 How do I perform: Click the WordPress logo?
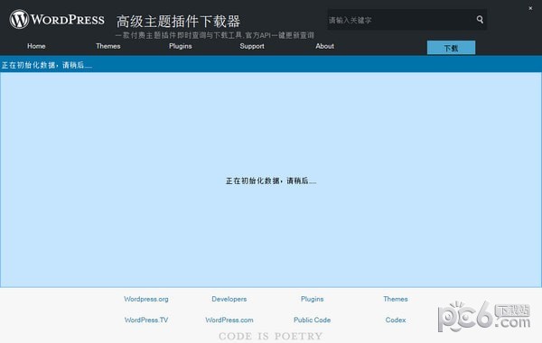pyautogui.click(x=57, y=19)
